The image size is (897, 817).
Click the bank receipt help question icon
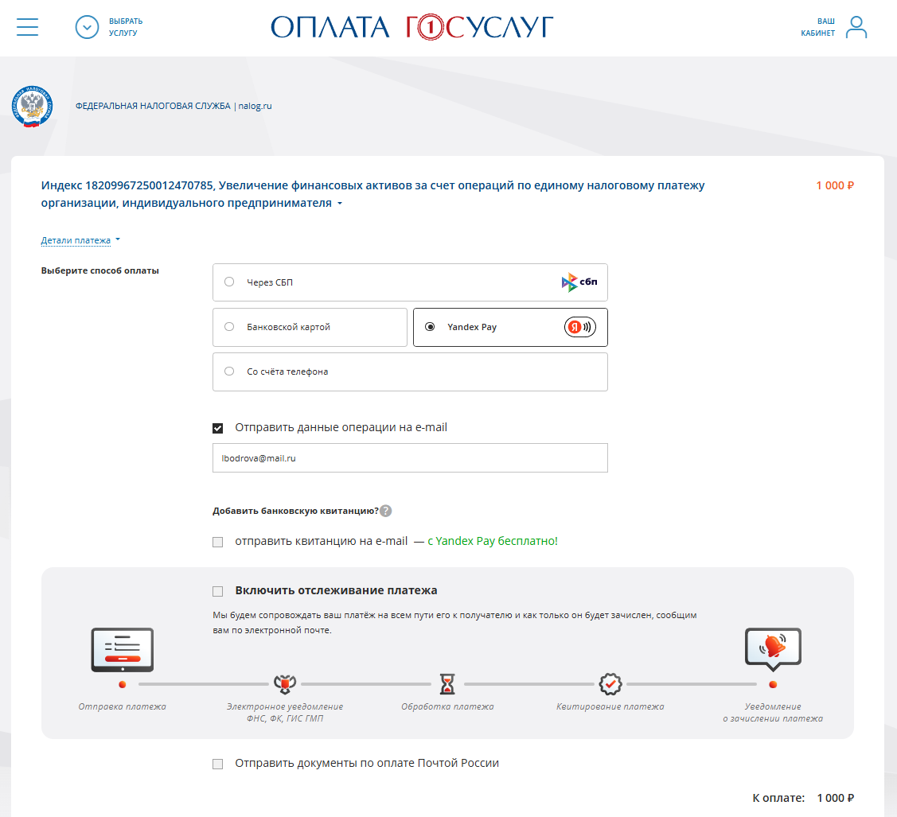pos(386,511)
